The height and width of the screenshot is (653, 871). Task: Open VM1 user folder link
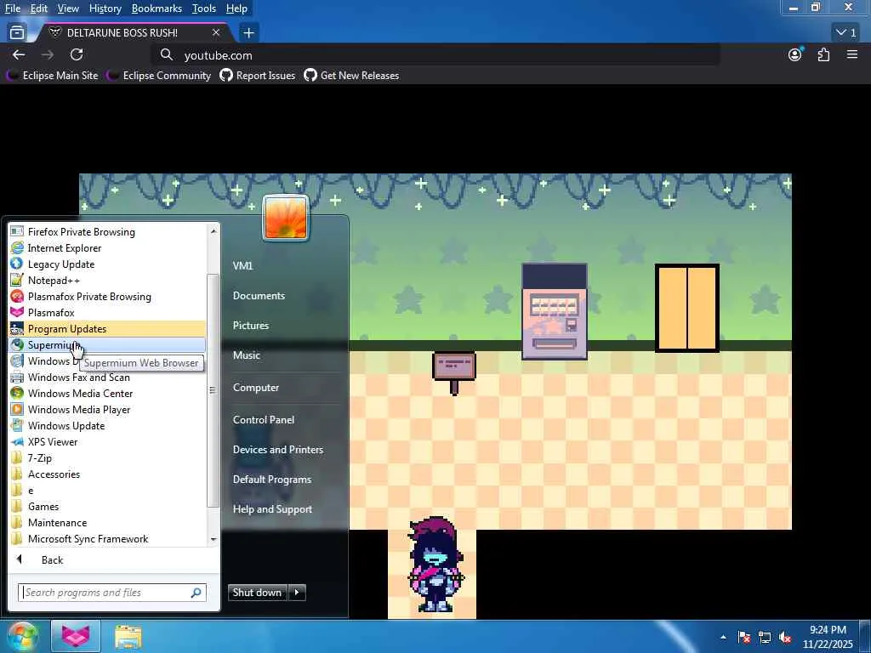point(242,266)
